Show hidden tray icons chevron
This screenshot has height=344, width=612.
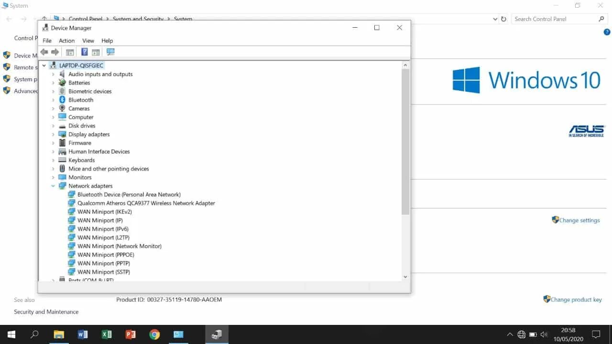pyautogui.click(x=510, y=334)
